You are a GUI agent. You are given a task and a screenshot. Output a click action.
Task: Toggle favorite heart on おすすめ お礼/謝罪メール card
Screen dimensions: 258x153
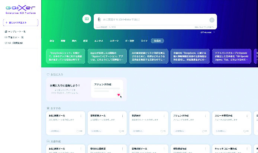pos(78,131)
